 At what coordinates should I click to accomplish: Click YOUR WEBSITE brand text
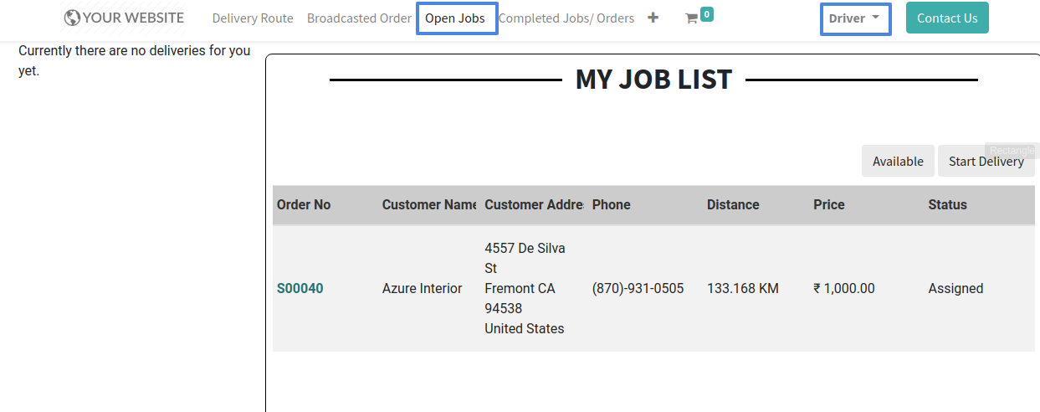point(133,18)
